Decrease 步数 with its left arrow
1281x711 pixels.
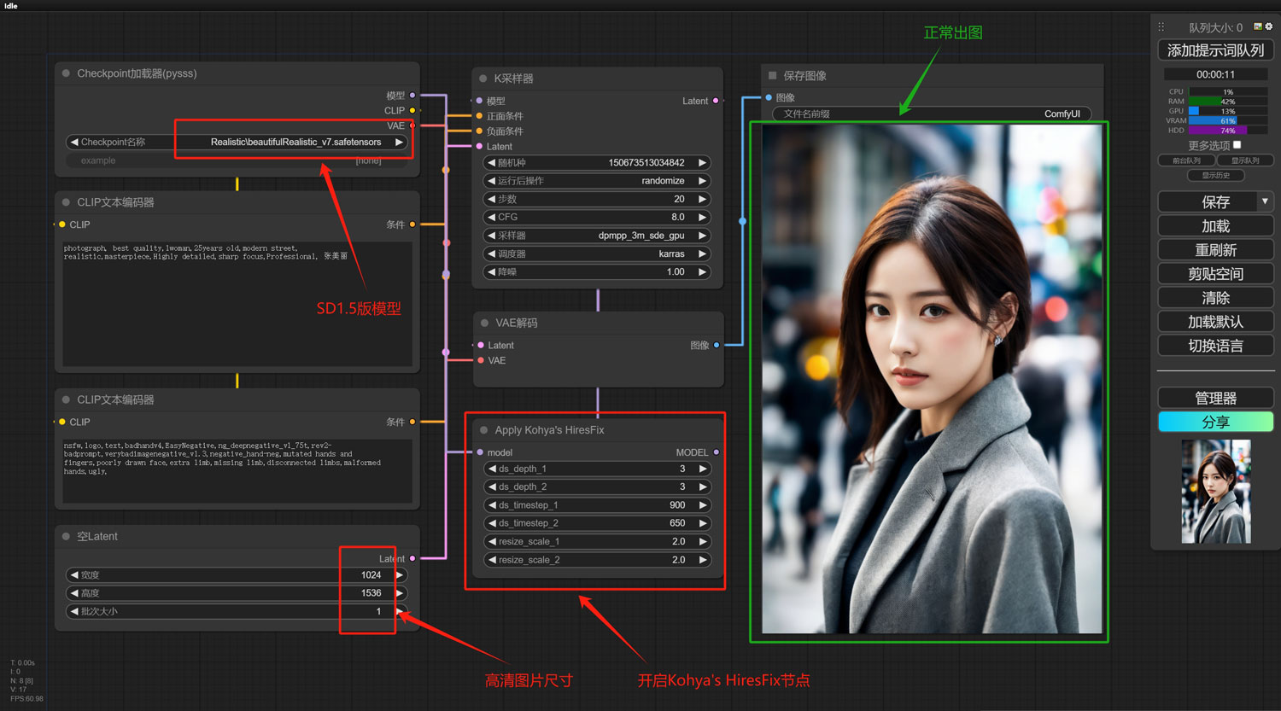coord(492,199)
